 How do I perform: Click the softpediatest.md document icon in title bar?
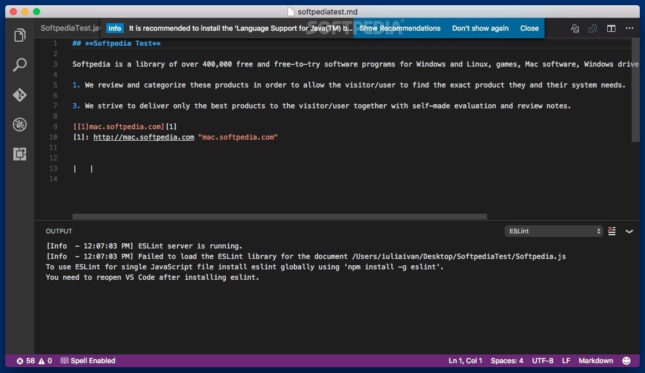291,12
